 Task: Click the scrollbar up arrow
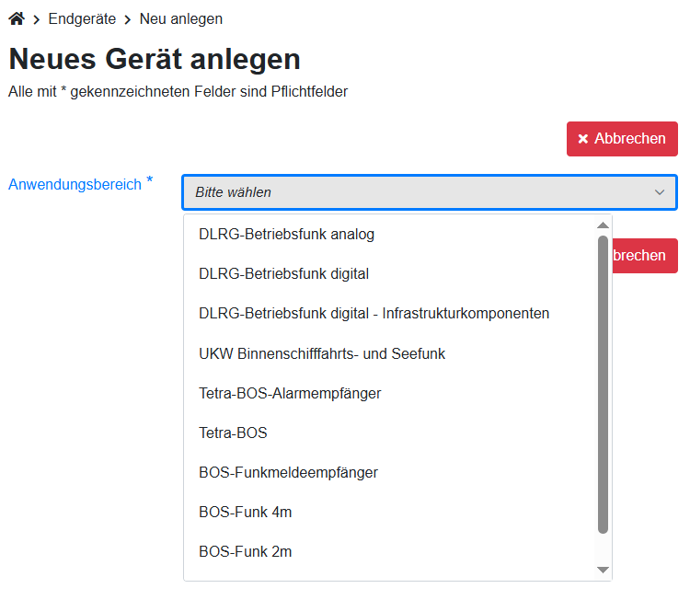pos(603,225)
